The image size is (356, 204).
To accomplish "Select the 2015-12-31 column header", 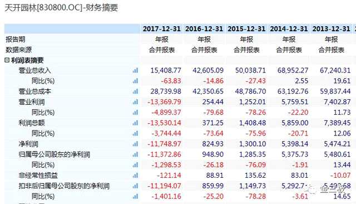I will pos(246,29).
